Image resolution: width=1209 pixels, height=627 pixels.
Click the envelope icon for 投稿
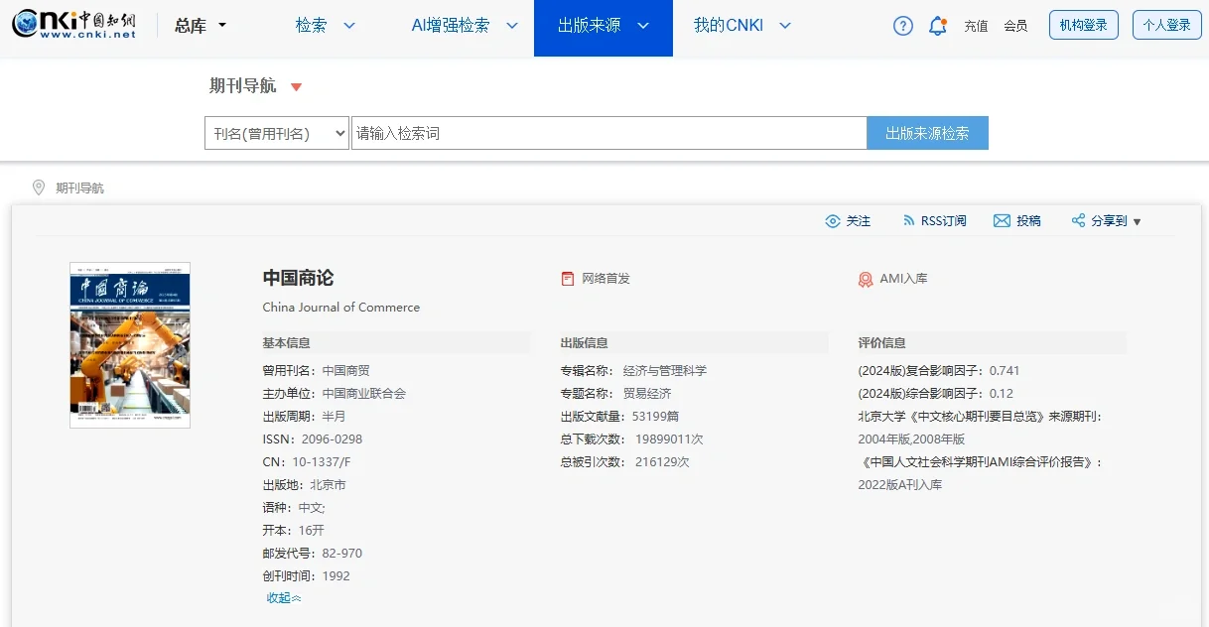point(1002,221)
